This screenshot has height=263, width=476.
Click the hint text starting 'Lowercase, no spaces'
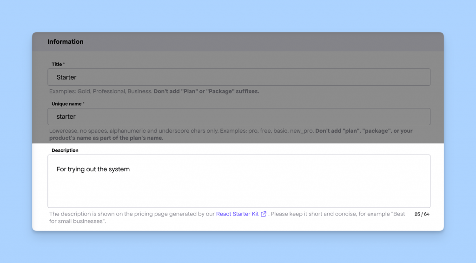(231, 134)
